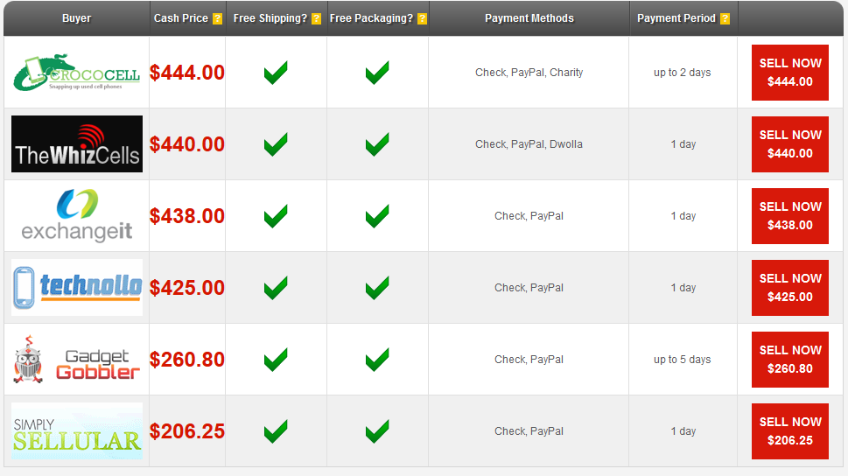Click SELL NOW $206.25 button
The width and height of the screenshot is (848, 476).
[x=790, y=431]
